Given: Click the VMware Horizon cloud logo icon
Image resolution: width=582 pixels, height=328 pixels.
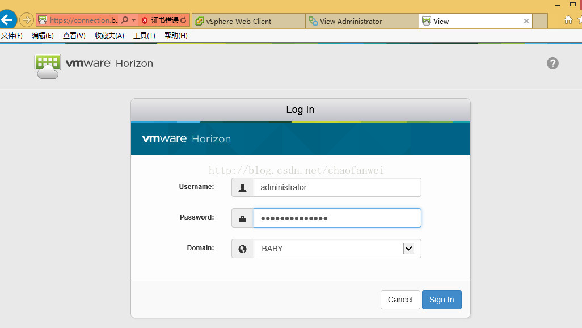Looking at the screenshot, I should 48,66.
